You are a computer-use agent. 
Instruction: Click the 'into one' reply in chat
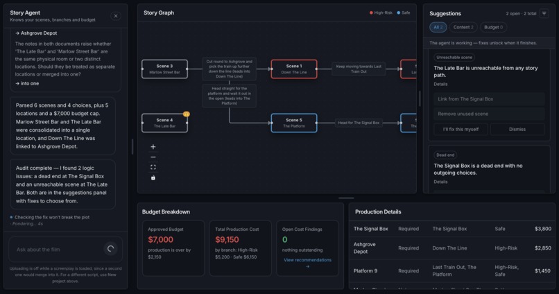(x=27, y=83)
